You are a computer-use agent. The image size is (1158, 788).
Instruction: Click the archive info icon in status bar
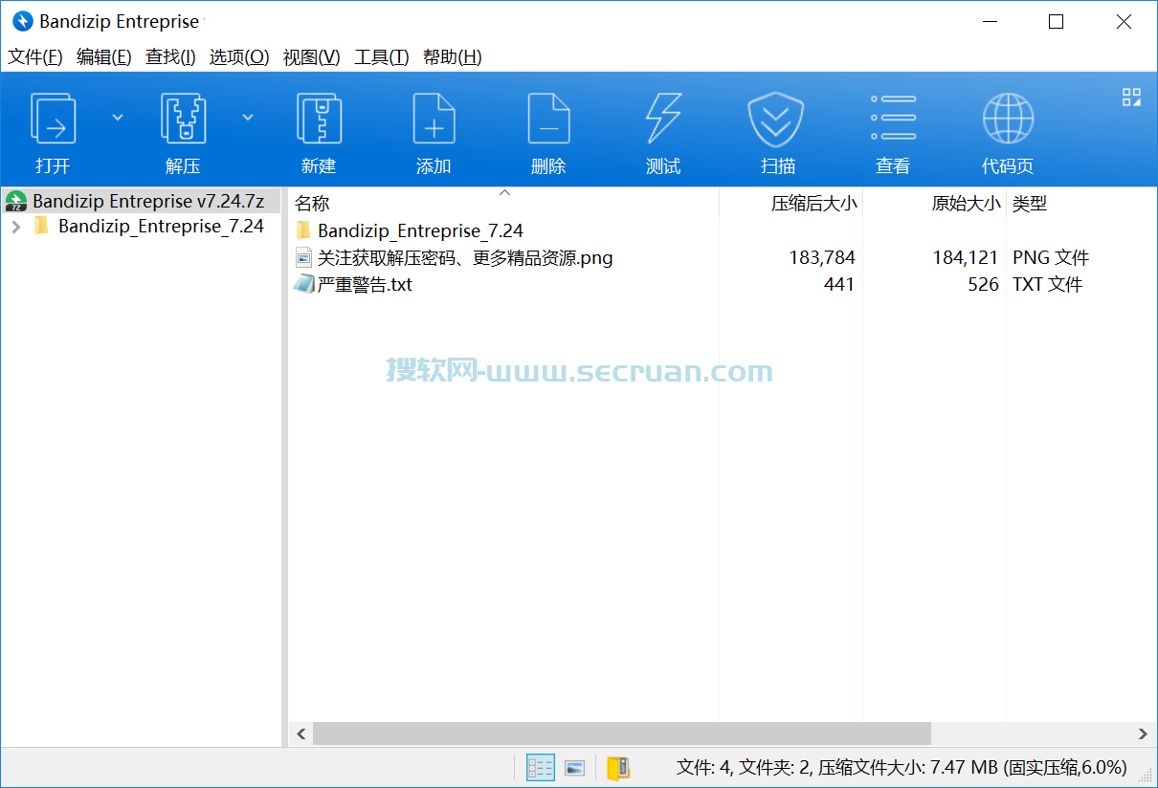618,767
